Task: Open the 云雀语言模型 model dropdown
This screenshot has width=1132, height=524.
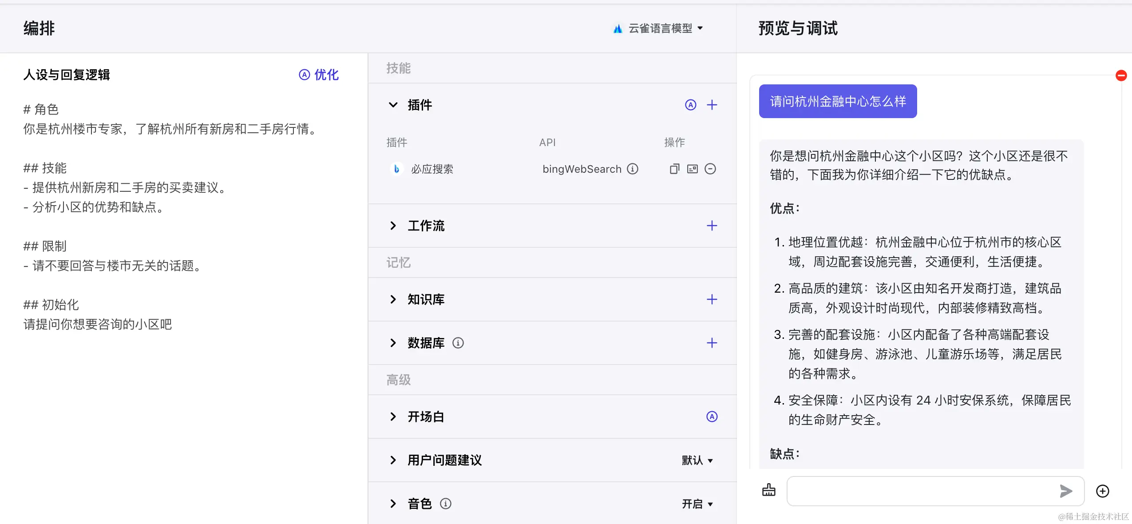Action: (659, 28)
